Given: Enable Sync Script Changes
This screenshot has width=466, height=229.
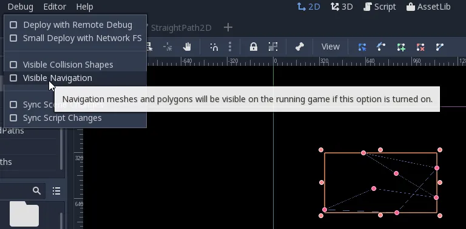Looking at the screenshot, I should [75, 118].
